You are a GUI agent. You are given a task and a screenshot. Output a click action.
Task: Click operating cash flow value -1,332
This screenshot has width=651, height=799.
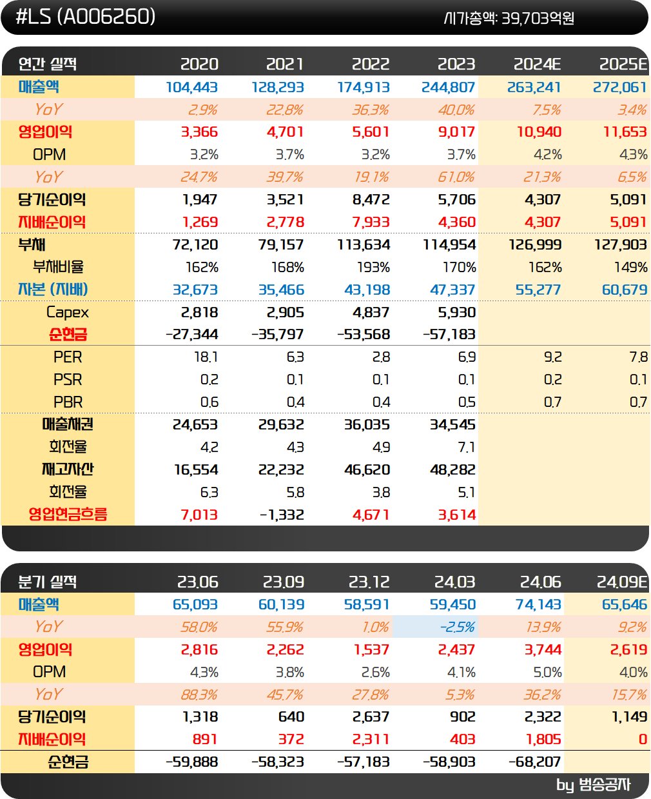tap(282, 515)
